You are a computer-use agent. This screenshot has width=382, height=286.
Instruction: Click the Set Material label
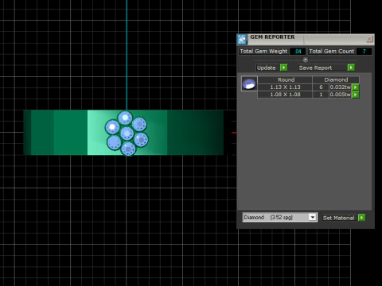coord(338,218)
